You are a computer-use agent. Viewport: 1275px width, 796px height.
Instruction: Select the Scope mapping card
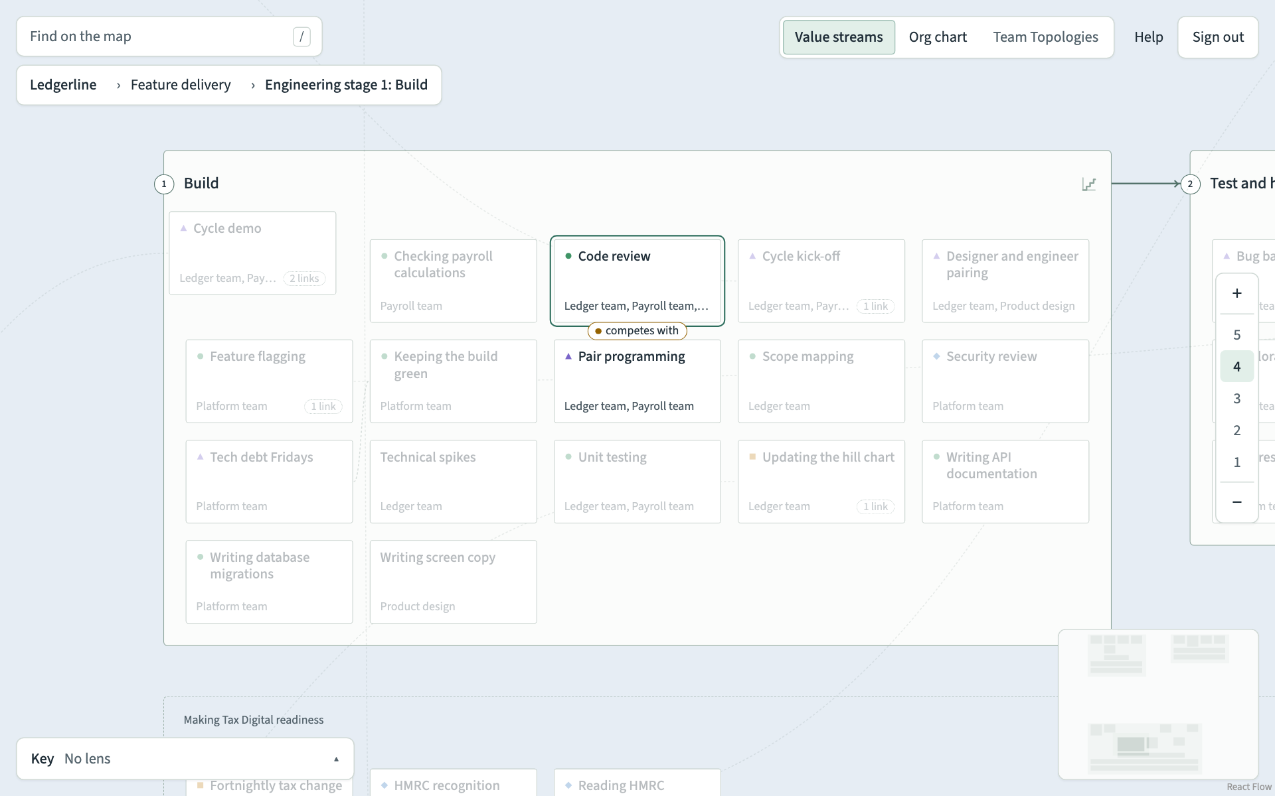point(821,381)
